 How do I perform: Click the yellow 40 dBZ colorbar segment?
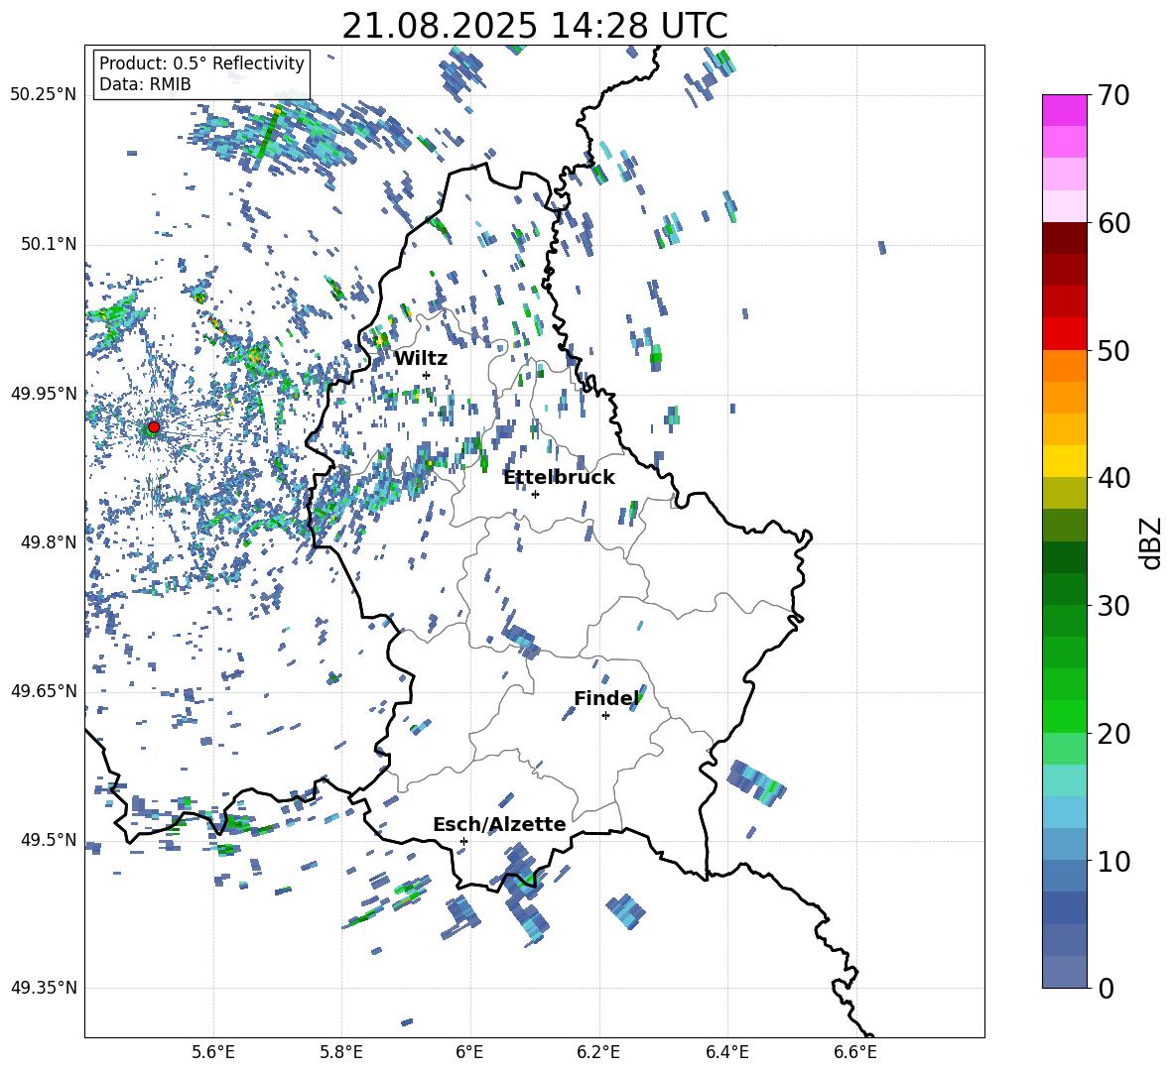[x=1064, y=461]
